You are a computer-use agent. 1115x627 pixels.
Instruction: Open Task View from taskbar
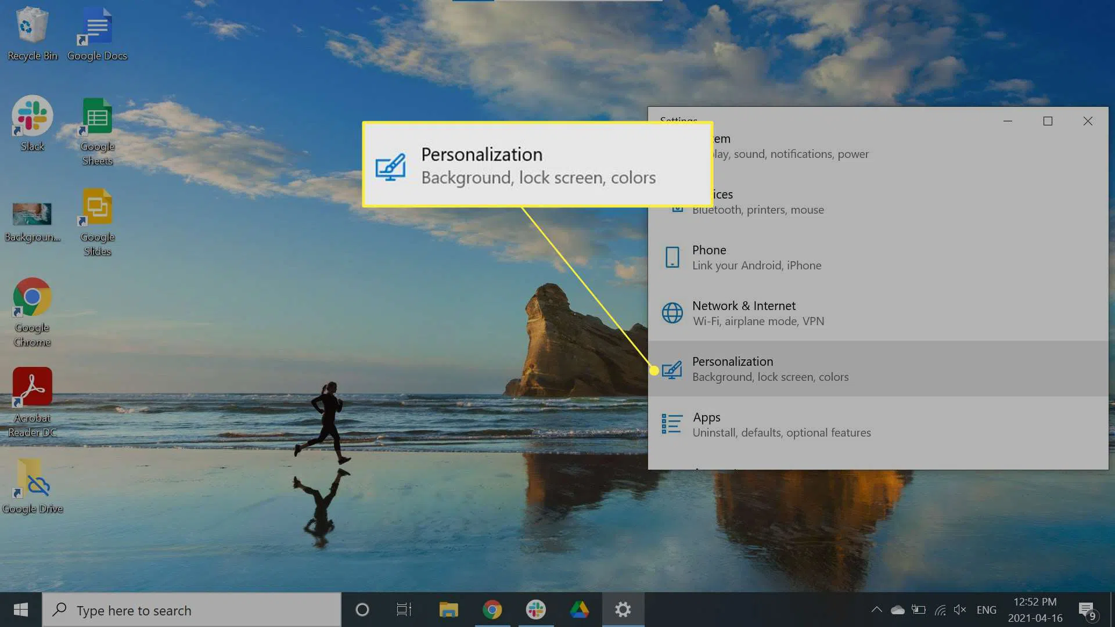[x=404, y=610]
